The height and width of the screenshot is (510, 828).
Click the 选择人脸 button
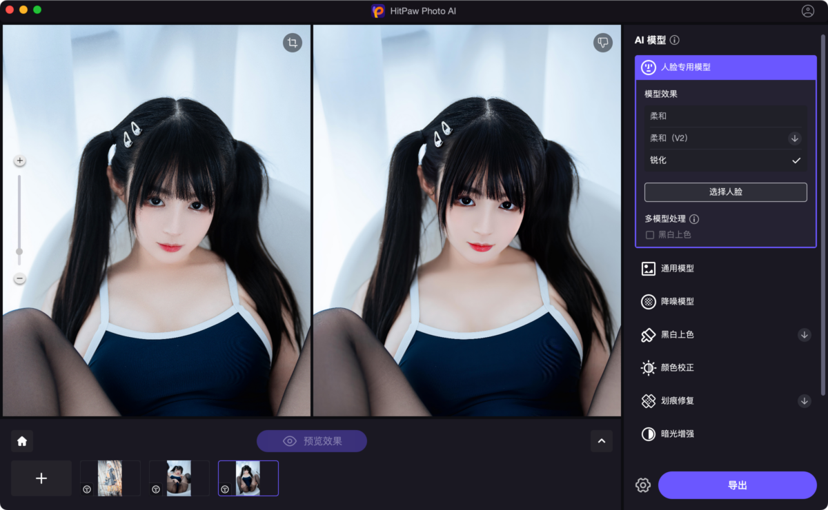pos(725,192)
